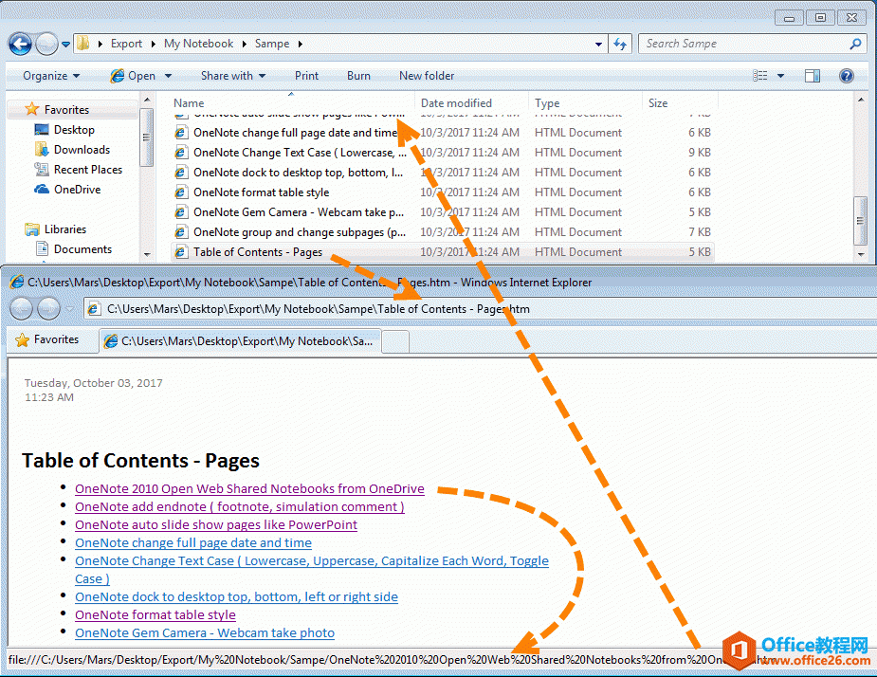
Task: Click the address bar refresh icon
Action: (x=621, y=44)
